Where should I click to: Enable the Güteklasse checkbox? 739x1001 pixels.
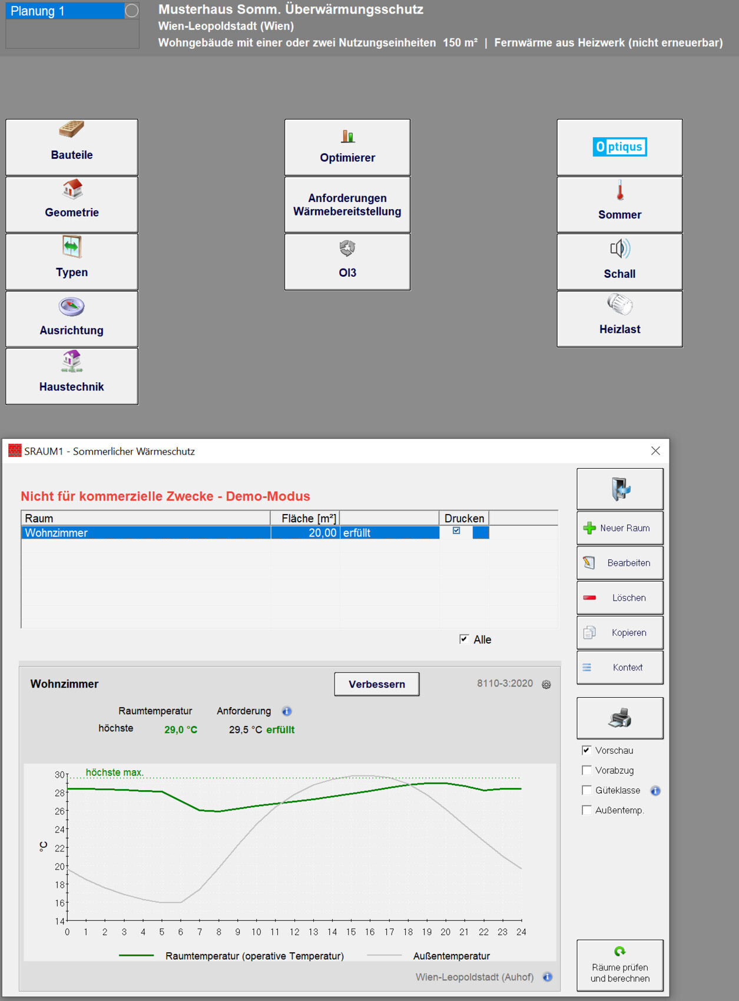click(x=586, y=790)
